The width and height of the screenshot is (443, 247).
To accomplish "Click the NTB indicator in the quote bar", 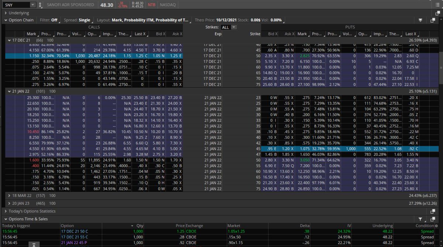I will (x=151, y=5).
